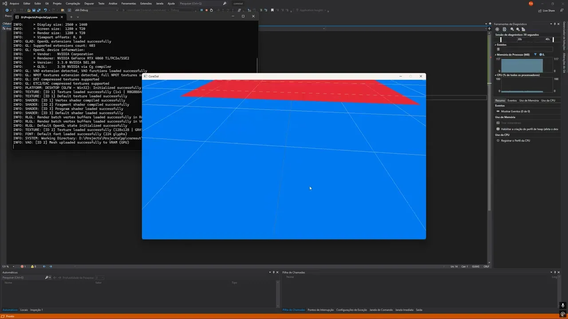This screenshot has width=568, height=319.
Task: Collapse the CPU graph section
Action: [496, 75]
